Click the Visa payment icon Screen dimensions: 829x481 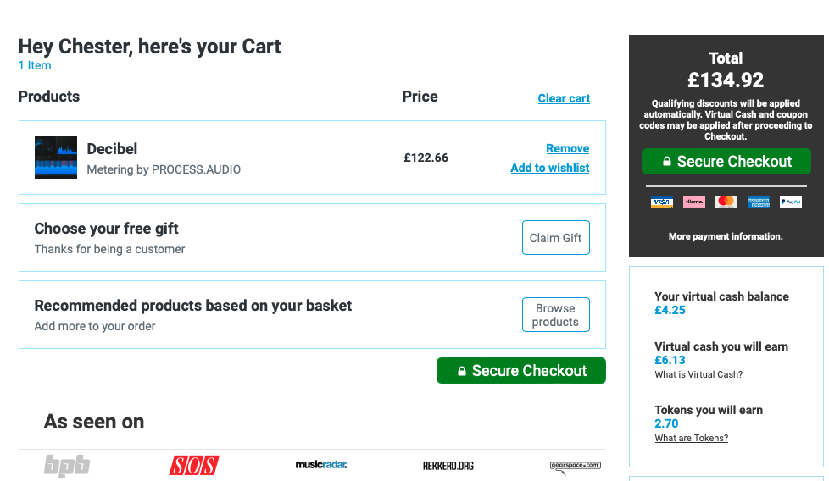click(x=661, y=202)
